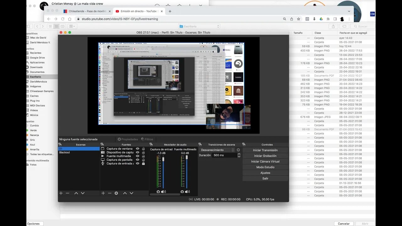The width and height of the screenshot is (402, 226).
Task: Move the source up in Fuentes panel
Action: coord(125,193)
